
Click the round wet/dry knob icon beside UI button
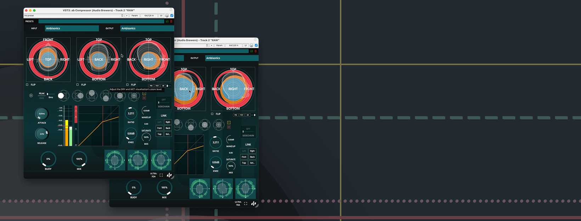167,16
